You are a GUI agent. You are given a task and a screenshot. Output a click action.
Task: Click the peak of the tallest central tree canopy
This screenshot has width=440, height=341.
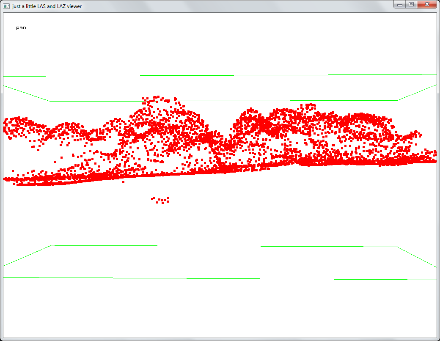[157, 98]
